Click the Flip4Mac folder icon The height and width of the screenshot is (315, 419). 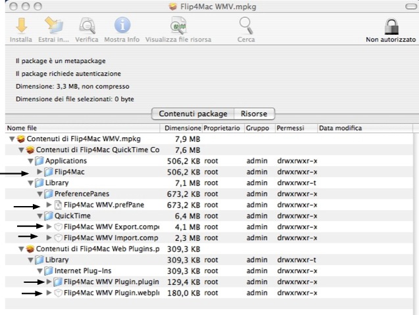49,172
